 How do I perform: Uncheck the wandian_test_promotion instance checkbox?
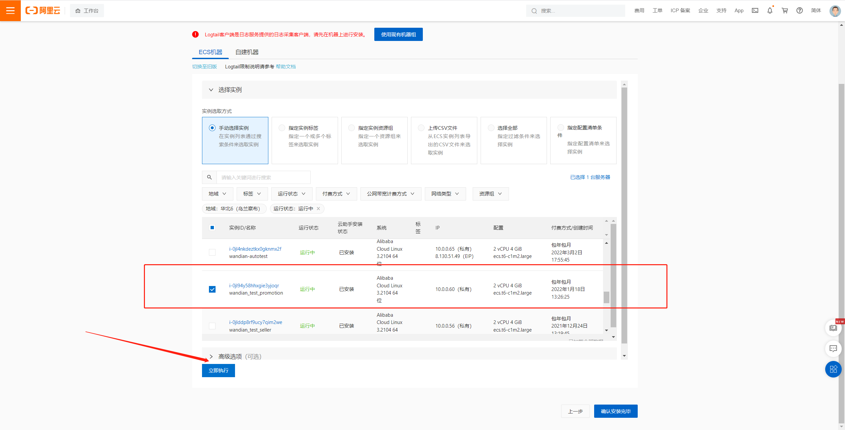coord(212,289)
